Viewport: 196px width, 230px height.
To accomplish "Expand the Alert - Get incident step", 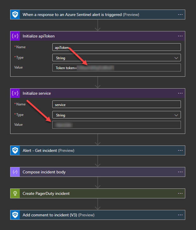I will pyautogui.click(x=98, y=150).
